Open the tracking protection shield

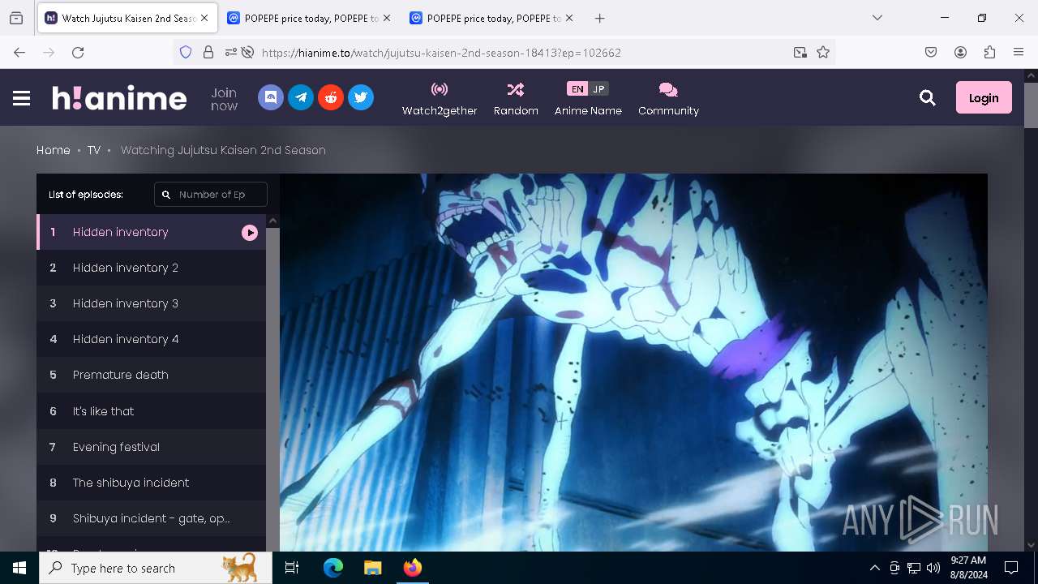click(x=186, y=52)
